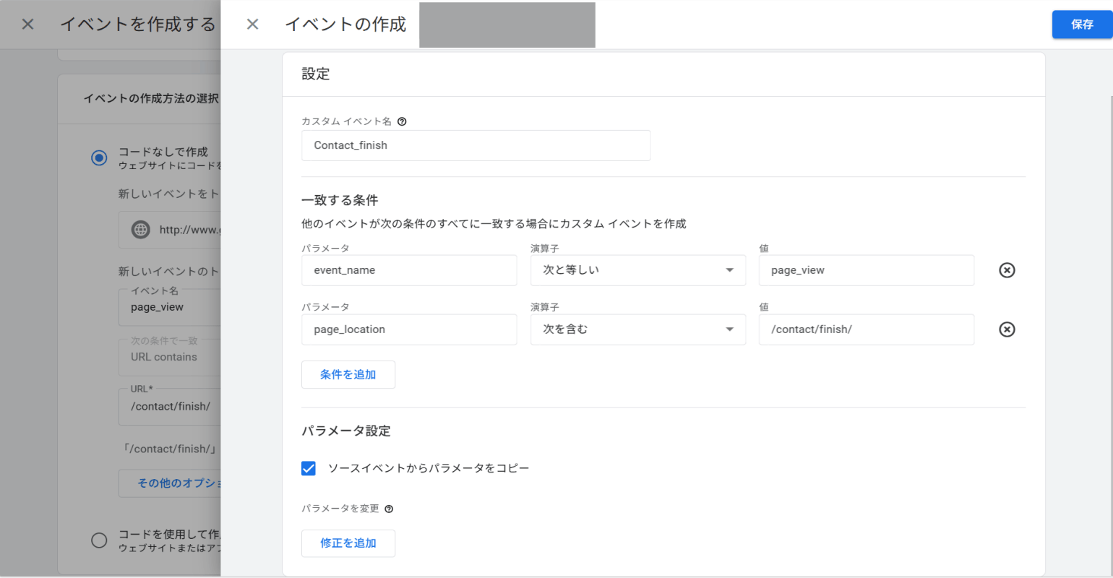This screenshot has width=1113, height=578.
Task: Open help tooltip for カスタム イベント名
Action: (x=402, y=121)
